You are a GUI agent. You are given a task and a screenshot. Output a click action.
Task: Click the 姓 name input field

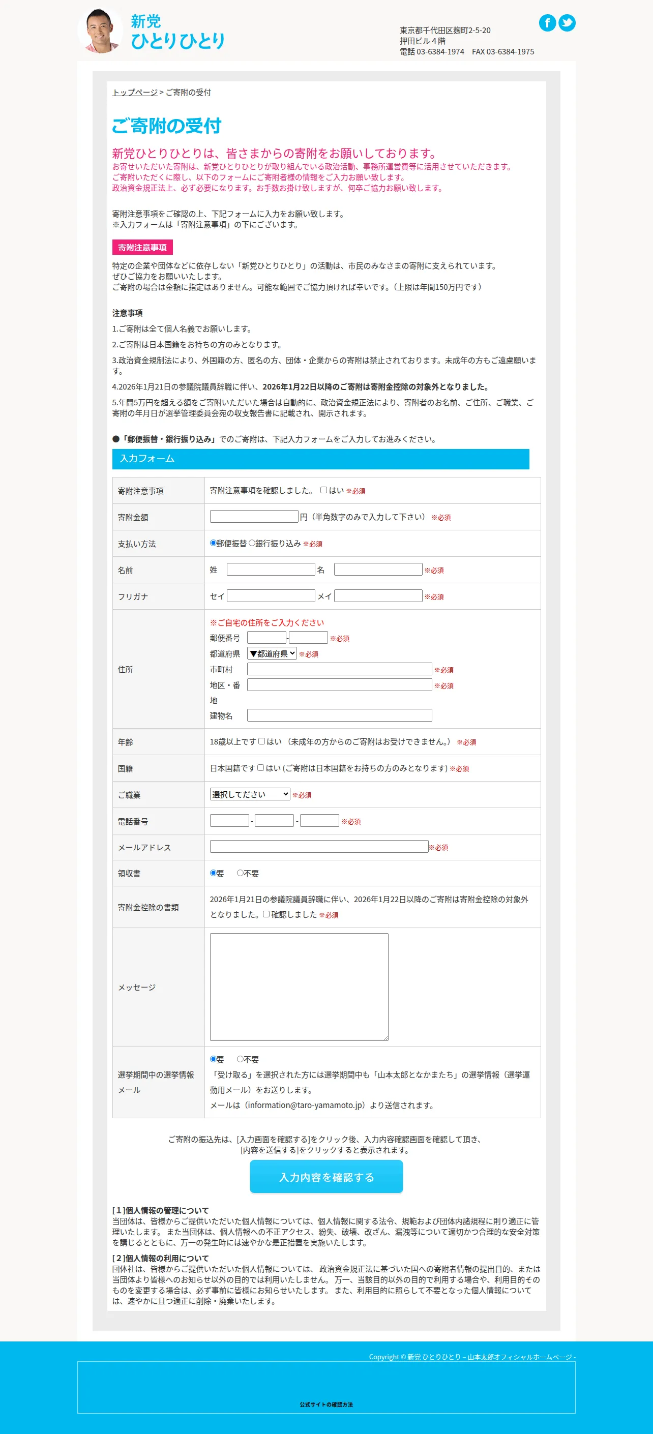point(271,569)
